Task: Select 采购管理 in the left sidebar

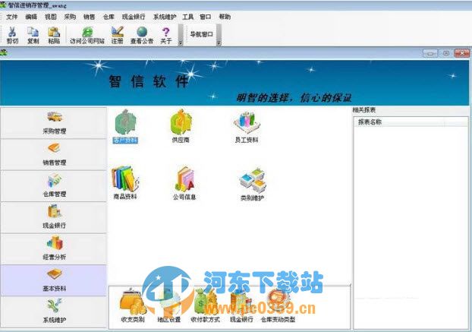Action: pos(54,122)
